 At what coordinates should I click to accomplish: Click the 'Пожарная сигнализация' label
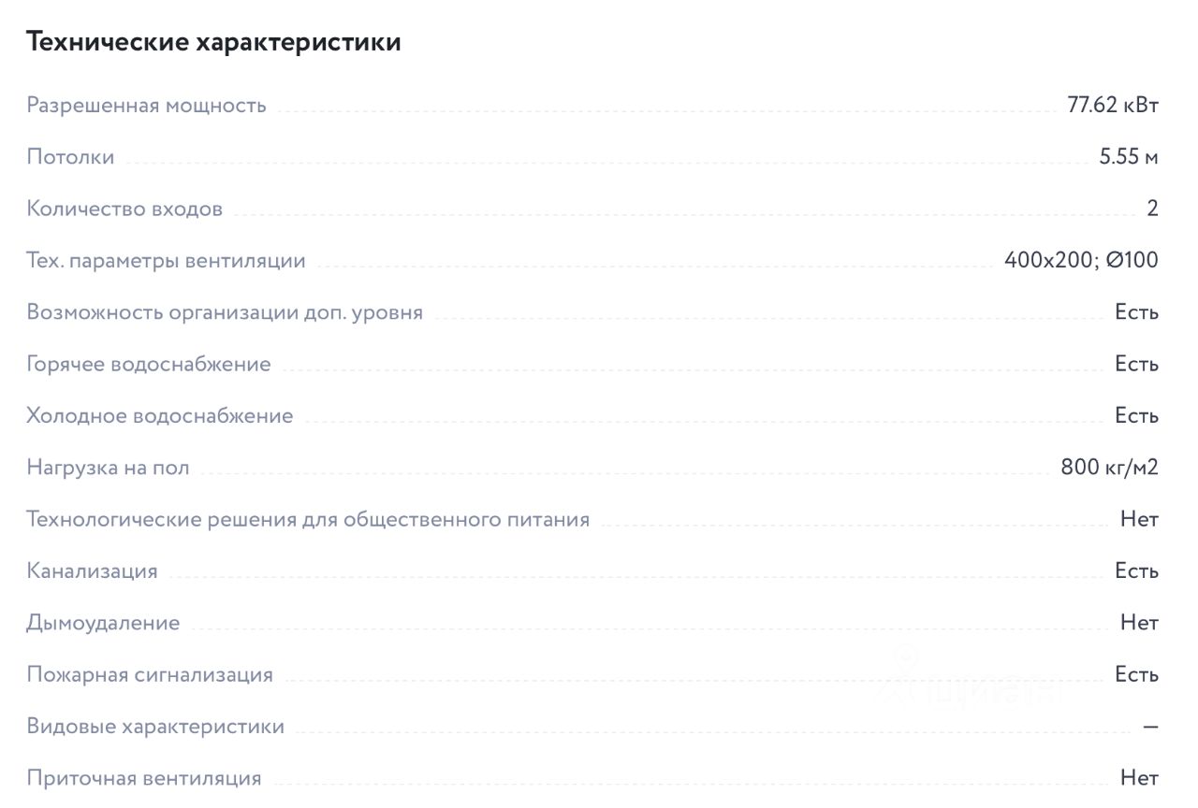click(x=150, y=675)
